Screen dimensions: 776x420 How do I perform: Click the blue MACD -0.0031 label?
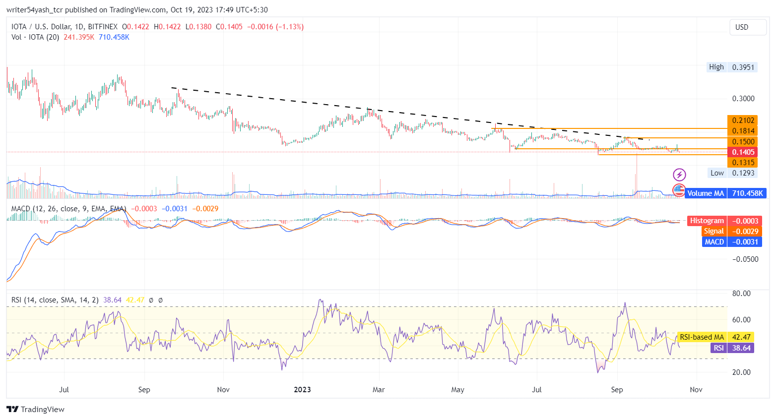click(x=732, y=242)
